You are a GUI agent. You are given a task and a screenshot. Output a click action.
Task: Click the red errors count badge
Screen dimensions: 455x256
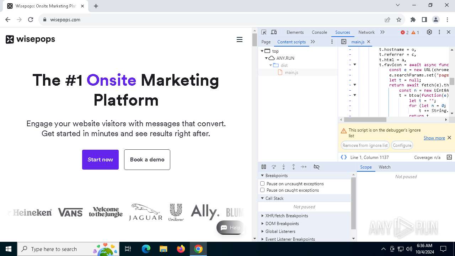coord(405,32)
